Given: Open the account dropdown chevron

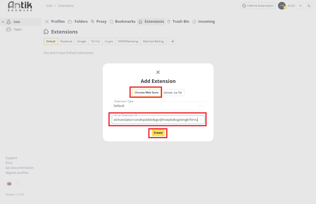Looking at the screenshot, I should pyautogui.click(x=300, y=6).
